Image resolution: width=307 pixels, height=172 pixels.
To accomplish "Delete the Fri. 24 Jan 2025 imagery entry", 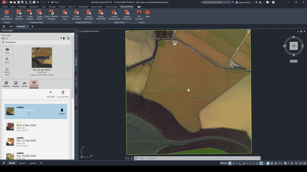I will [62, 111].
